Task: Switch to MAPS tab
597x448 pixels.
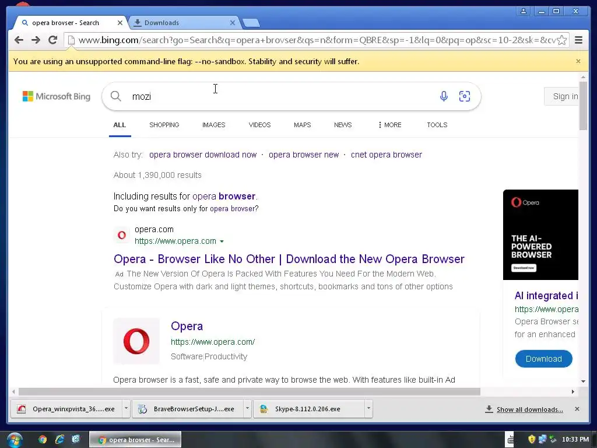Action: (x=303, y=125)
